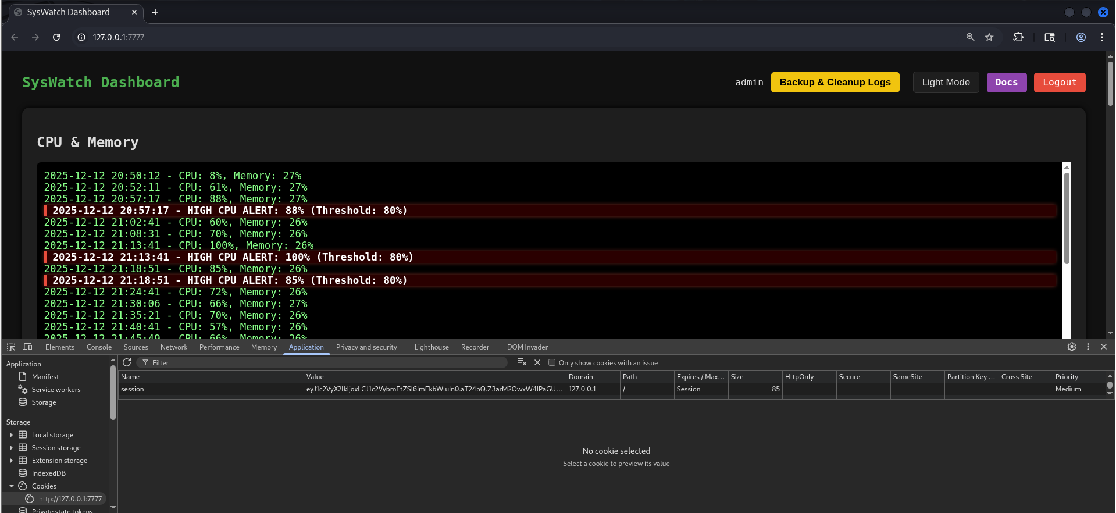Select the 127.0.0.1:7777 cookies entry
Image resolution: width=1116 pixels, height=513 pixels.
pos(70,499)
